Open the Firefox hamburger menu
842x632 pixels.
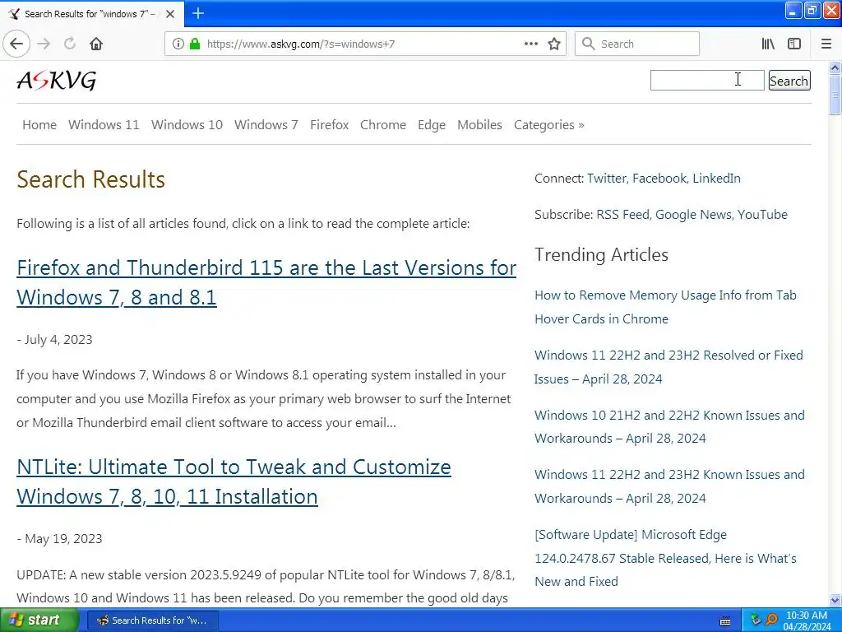[826, 44]
